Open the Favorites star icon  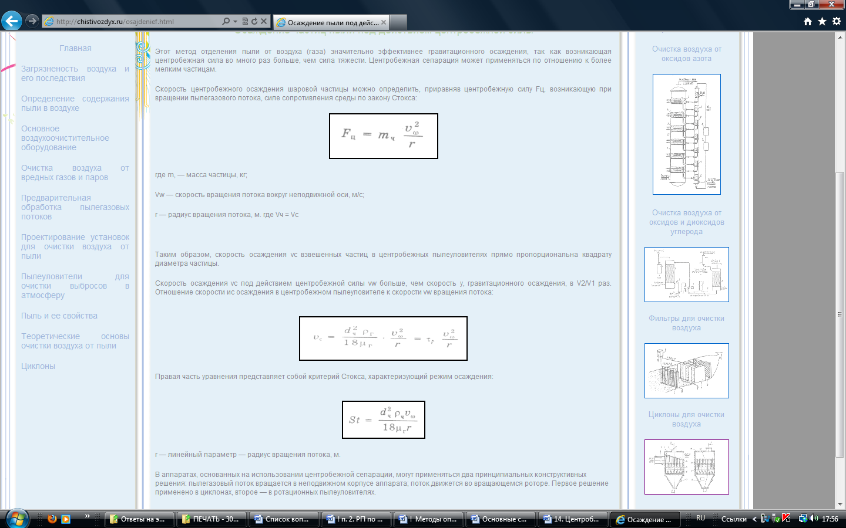coord(822,21)
